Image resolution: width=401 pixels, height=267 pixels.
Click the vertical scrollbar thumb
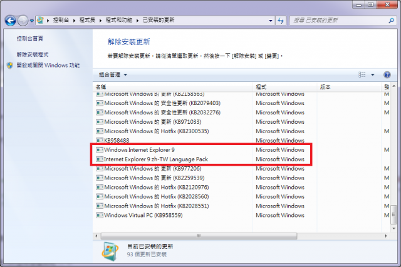tap(394, 214)
